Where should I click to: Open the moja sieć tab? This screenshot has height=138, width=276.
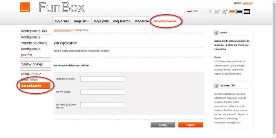pos(62,21)
